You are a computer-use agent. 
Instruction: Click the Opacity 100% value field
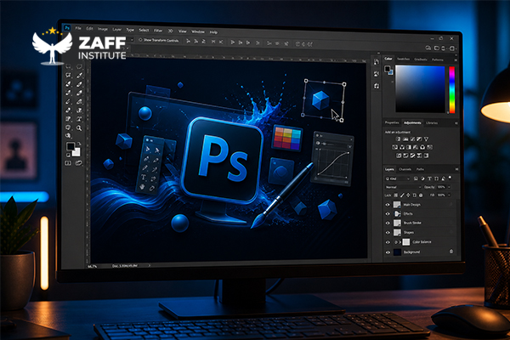pyautogui.click(x=441, y=187)
